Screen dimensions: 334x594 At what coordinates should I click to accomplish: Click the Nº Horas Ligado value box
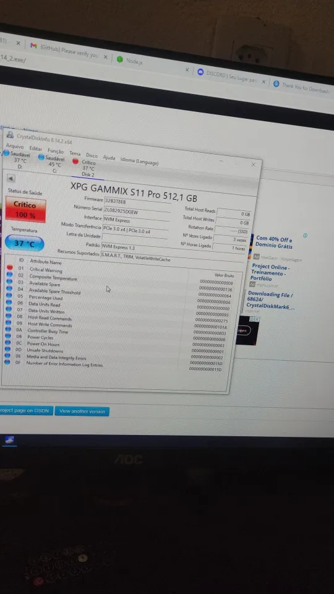[x=229, y=248]
